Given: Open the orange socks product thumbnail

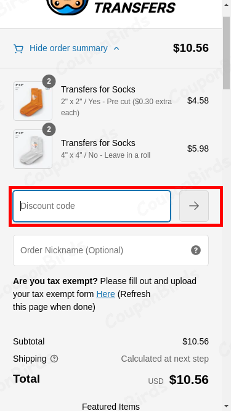Looking at the screenshot, I should point(33,101).
